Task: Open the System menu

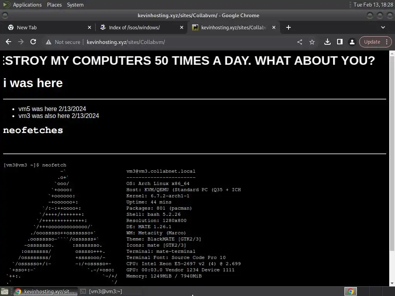Action: coord(75,5)
